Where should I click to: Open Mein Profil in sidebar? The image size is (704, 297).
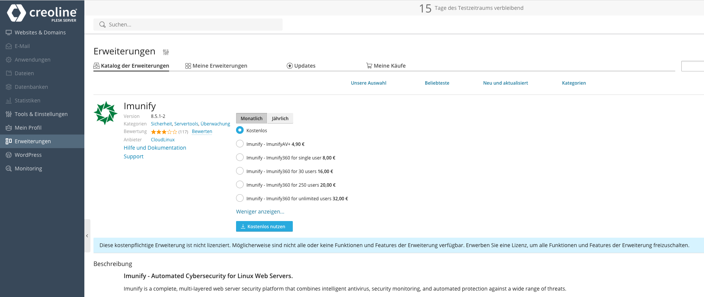[42, 128]
